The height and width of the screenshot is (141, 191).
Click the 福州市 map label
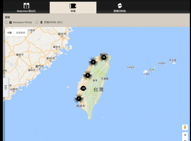(x=62, y=34)
